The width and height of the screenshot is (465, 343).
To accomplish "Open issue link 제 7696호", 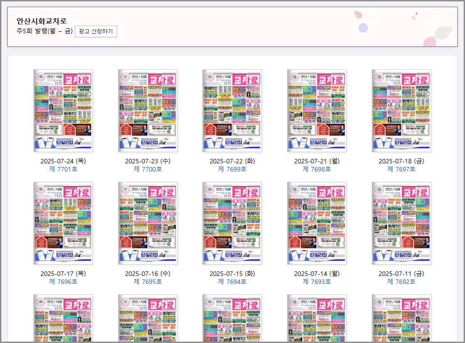I will click(x=63, y=282).
